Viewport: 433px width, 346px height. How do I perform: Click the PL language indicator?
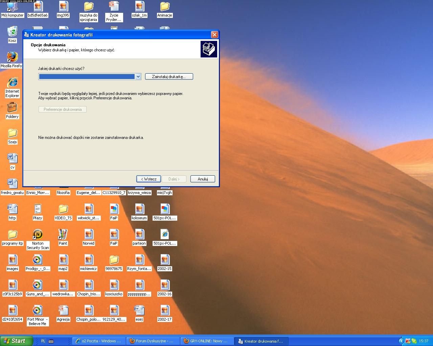coord(43,341)
